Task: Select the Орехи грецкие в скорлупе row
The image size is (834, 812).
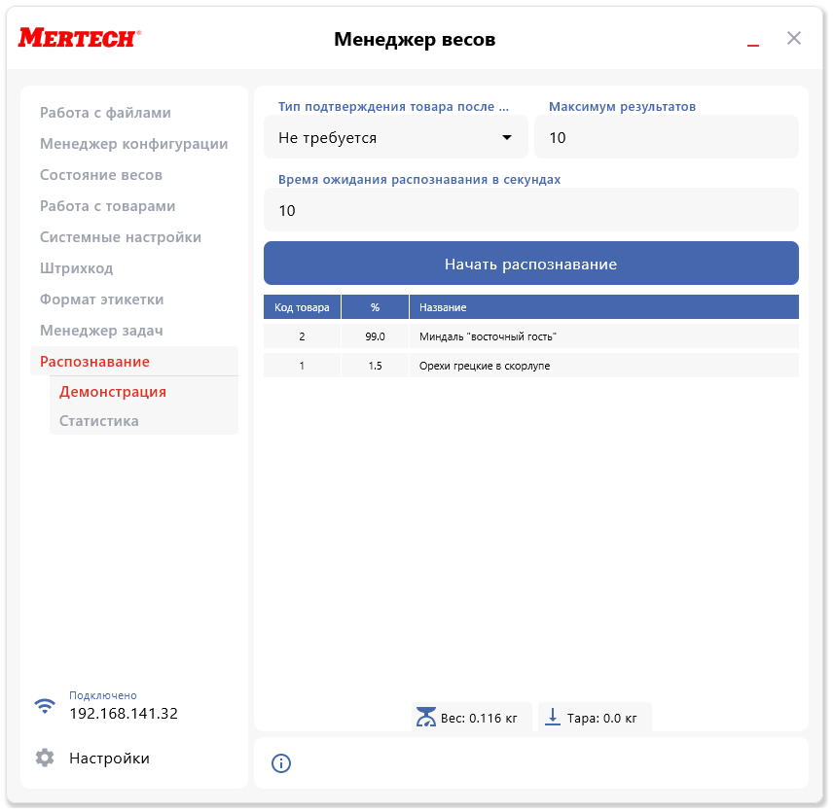Action: (530, 366)
